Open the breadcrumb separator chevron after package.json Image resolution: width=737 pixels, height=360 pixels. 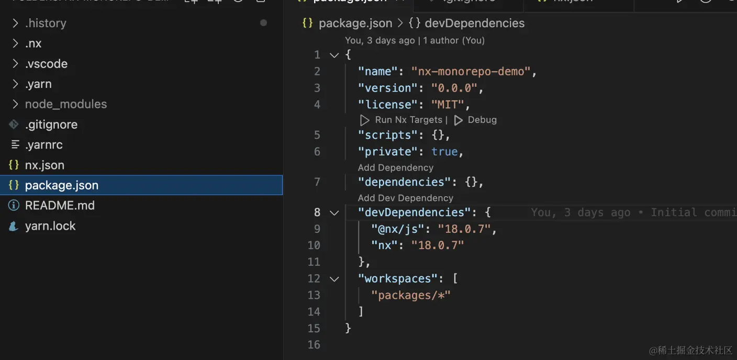pos(400,23)
